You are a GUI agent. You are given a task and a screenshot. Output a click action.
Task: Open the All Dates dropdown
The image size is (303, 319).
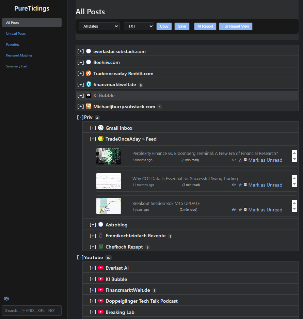pyautogui.click(x=99, y=26)
